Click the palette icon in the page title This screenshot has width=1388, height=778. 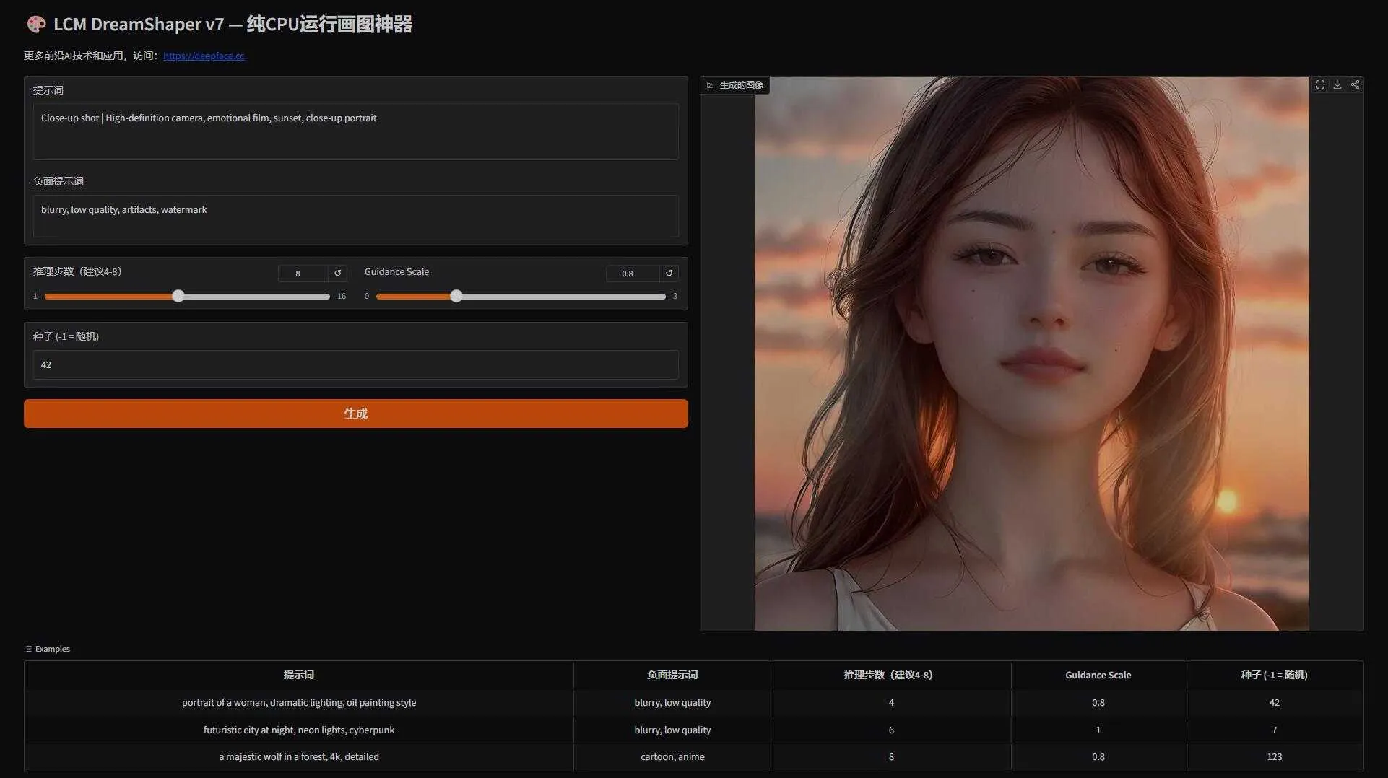click(35, 24)
